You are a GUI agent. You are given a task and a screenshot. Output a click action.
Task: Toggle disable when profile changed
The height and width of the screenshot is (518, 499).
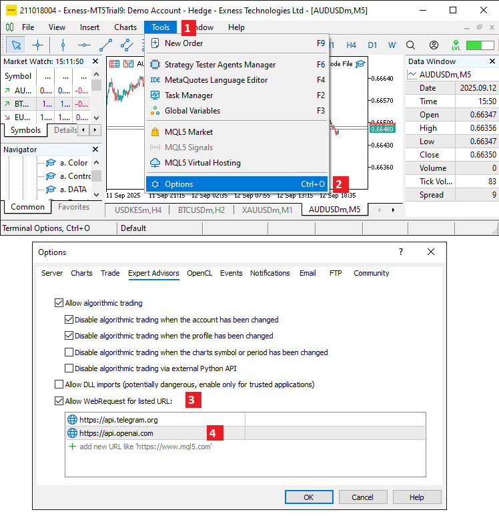coord(69,335)
